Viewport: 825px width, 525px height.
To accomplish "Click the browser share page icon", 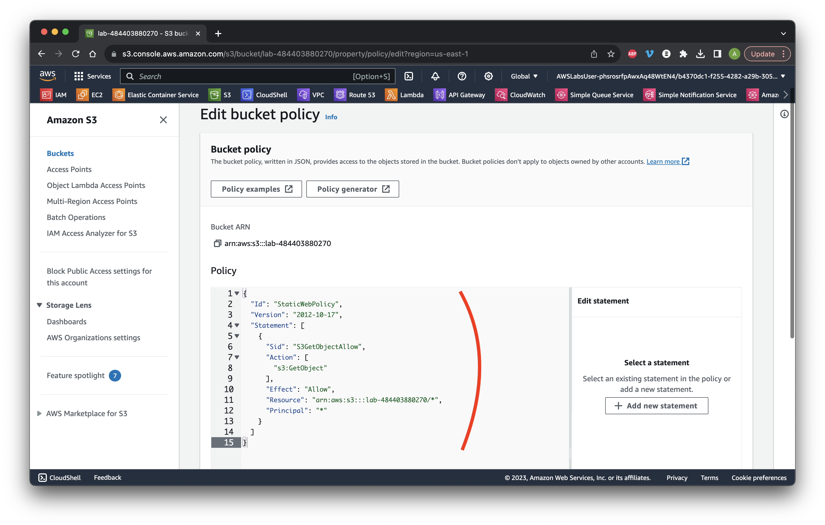I will tap(594, 54).
